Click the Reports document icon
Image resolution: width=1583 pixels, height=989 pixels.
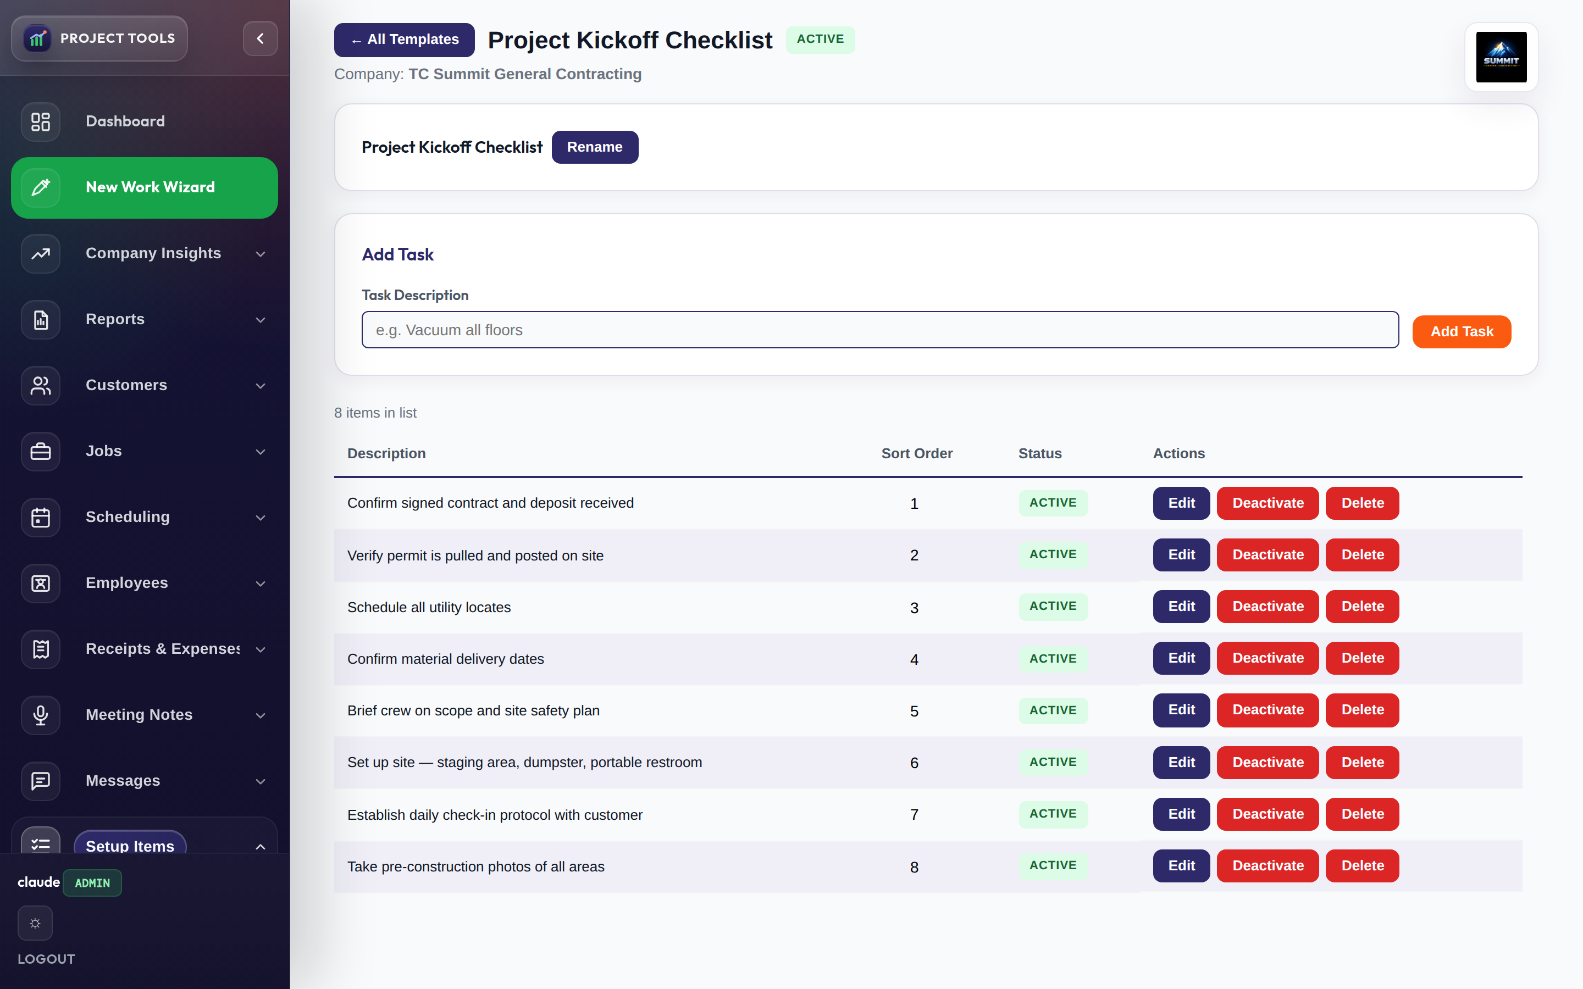pos(41,320)
